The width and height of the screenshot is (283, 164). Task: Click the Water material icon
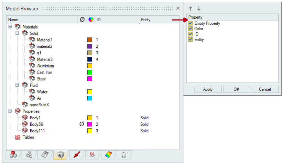point(32,92)
